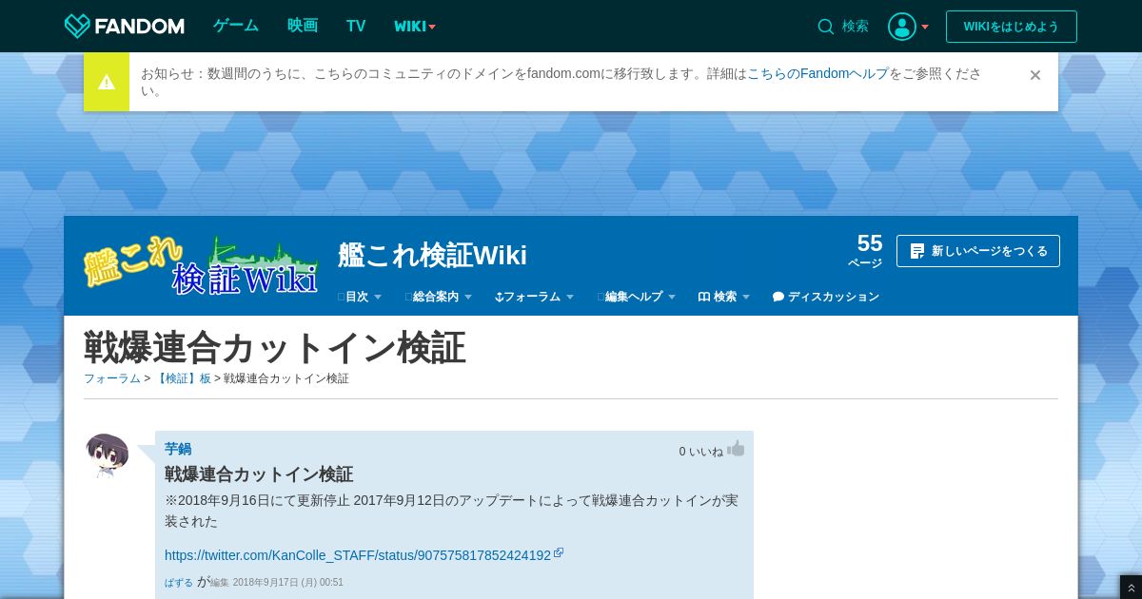The width and height of the screenshot is (1142, 599).
Task: Click the 検索 text in top bar
Action: (856, 27)
